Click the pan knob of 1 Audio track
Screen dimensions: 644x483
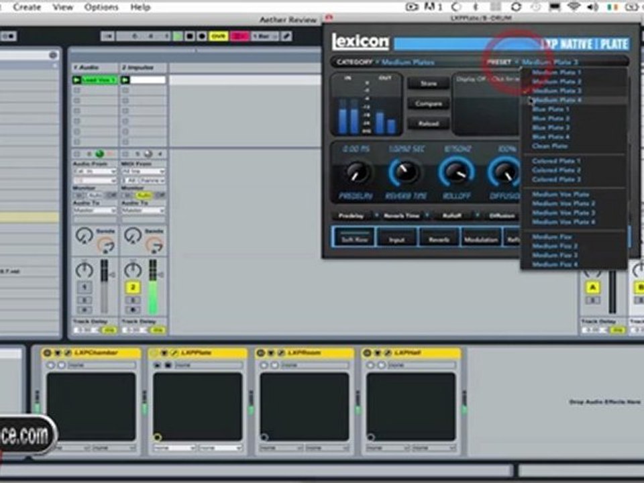[85, 270]
